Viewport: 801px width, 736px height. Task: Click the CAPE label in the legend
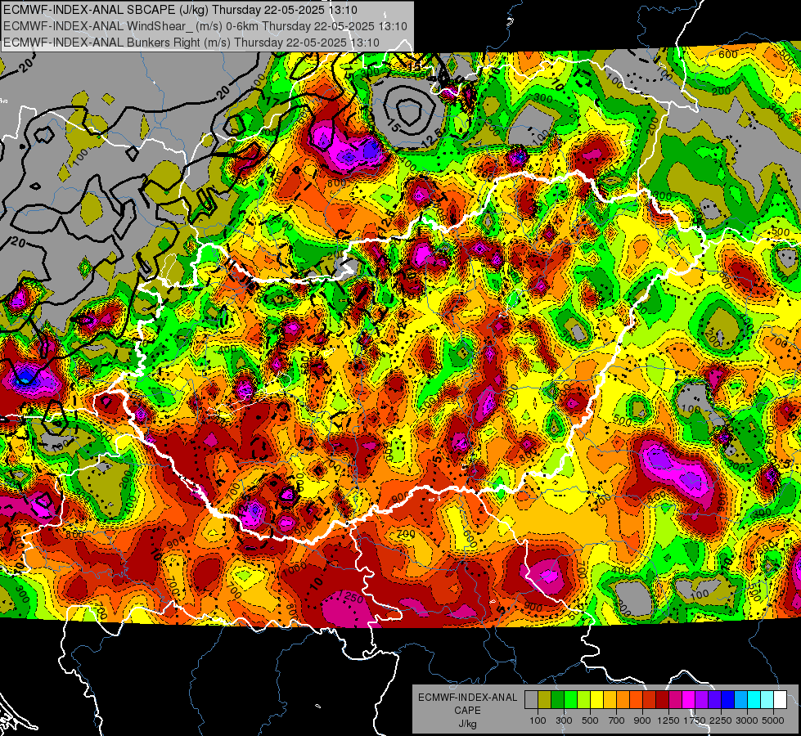pos(467,711)
